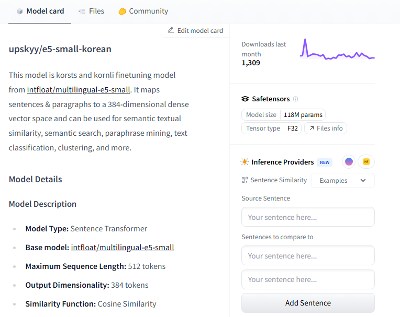Click the Inference Providers lightning icon

(245, 162)
